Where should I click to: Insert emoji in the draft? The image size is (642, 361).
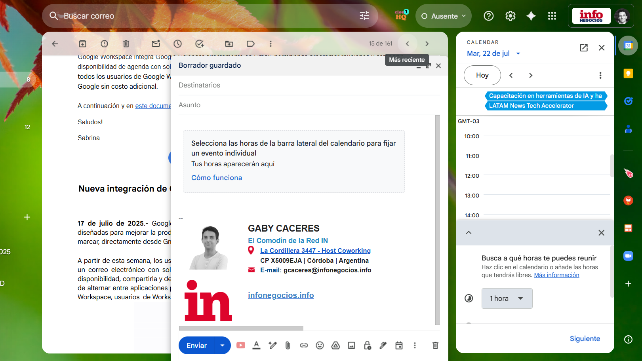(x=320, y=346)
